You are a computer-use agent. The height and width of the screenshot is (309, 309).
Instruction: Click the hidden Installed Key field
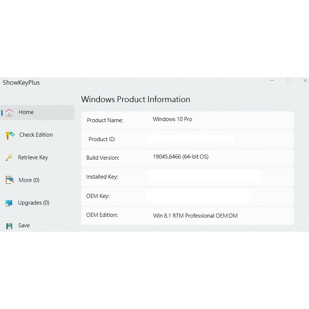tap(204, 177)
